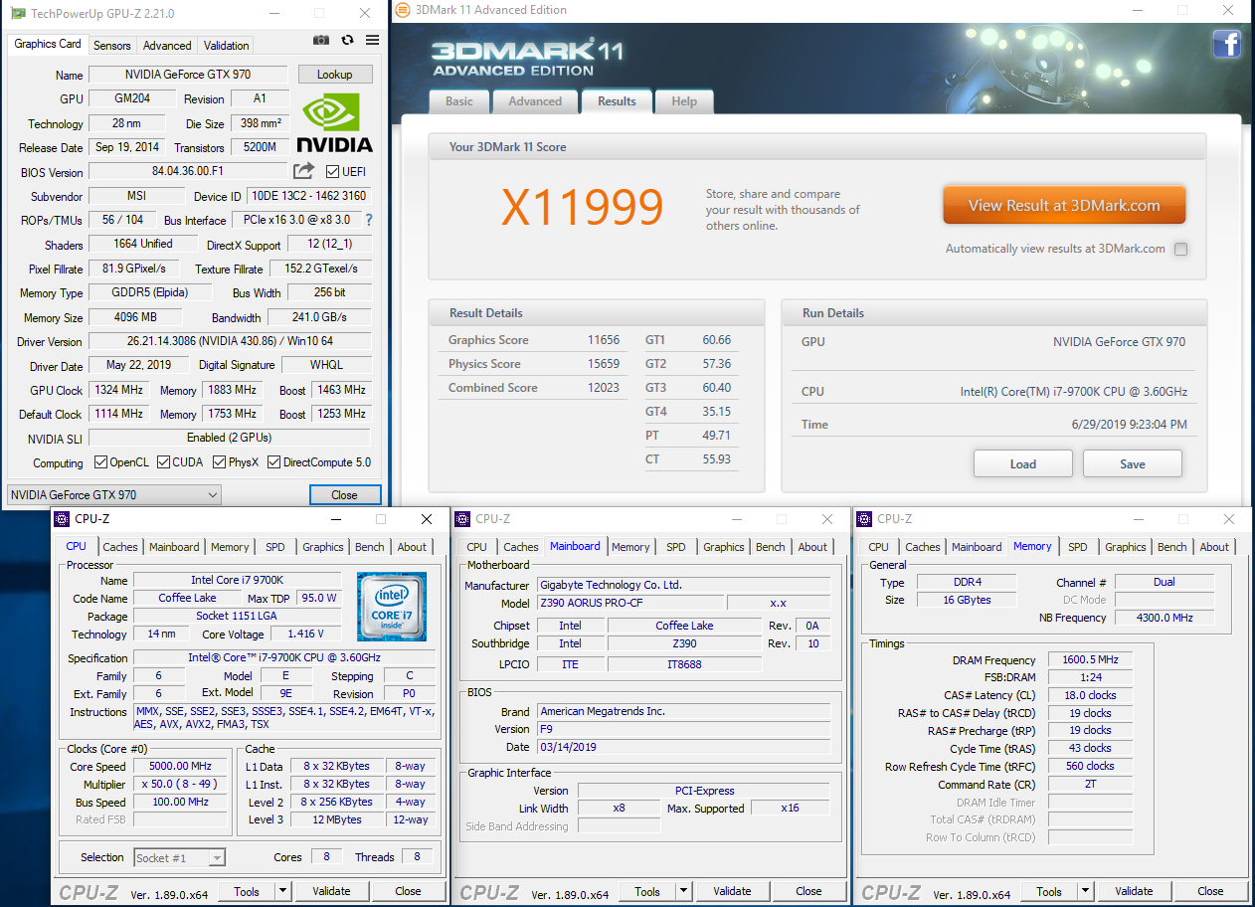Click the 3DMark 11 title bar icon

click(x=402, y=11)
